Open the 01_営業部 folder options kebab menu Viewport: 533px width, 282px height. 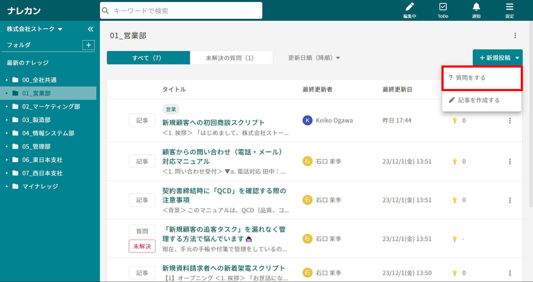pos(515,35)
